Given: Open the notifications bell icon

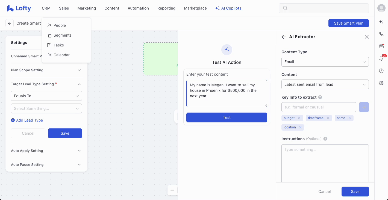Looking at the screenshot, I should (x=381, y=58).
